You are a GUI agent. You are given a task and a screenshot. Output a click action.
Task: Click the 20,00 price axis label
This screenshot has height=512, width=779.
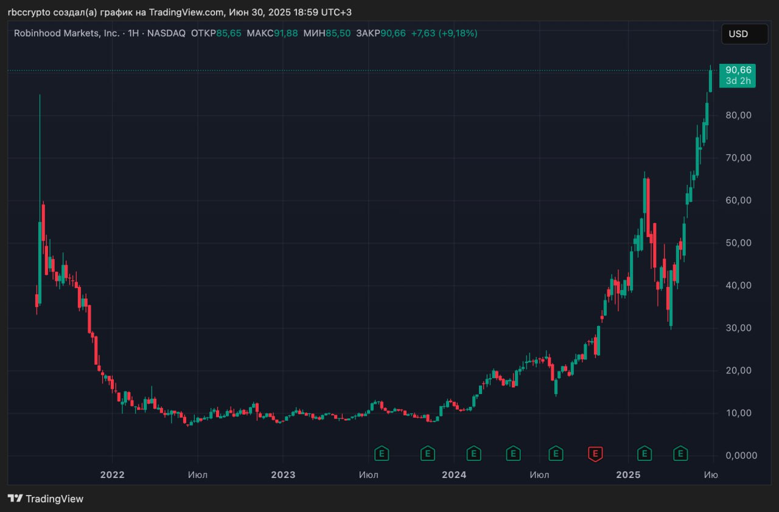(739, 370)
